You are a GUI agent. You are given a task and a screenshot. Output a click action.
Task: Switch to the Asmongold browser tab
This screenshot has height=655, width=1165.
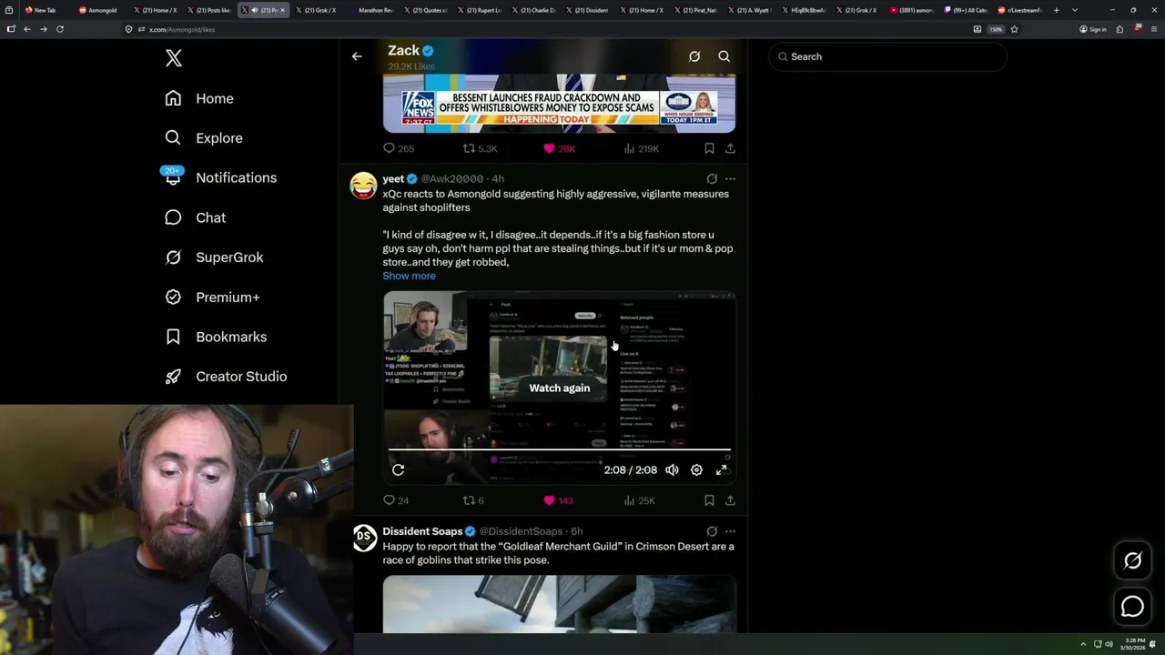click(x=98, y=10)
